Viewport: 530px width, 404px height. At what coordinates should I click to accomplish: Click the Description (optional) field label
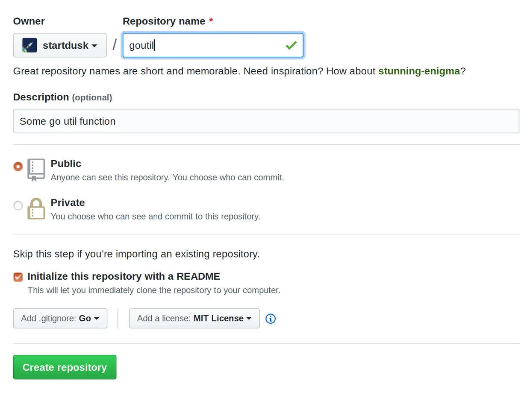point(62,97)
